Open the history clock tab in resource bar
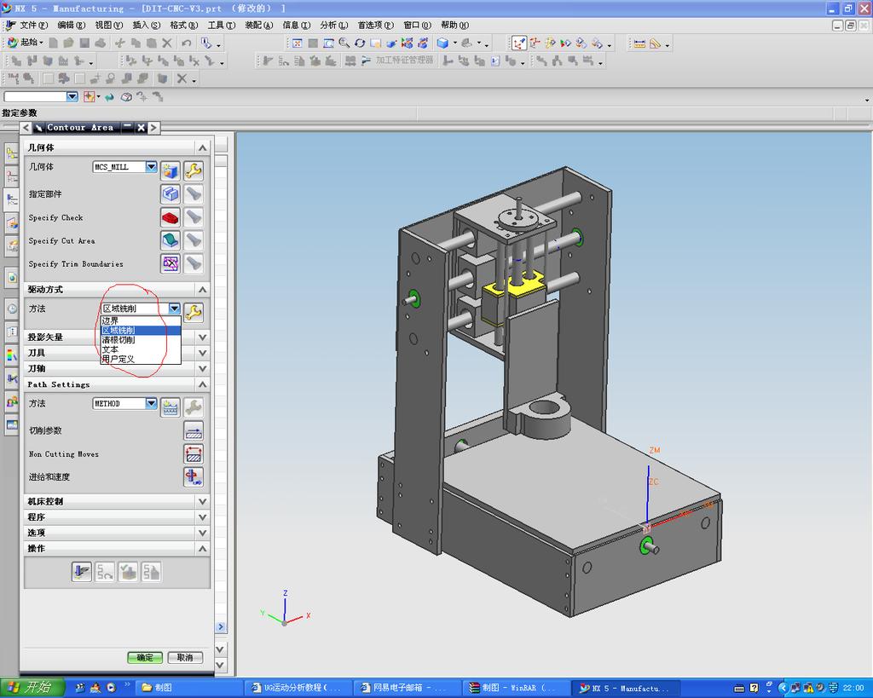The height and width of the screenshot is (698, 873). [11, 308]
